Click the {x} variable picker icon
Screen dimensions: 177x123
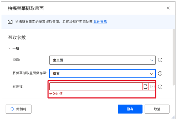[x=152, y=86]
